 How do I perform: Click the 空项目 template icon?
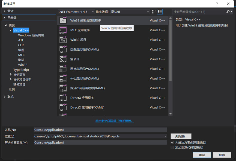click(x=63, y=59)
